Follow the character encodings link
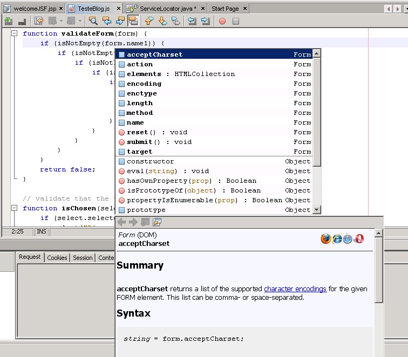This screenshot has width=408, height=357. pyautogui.click(x=295, y=289)
